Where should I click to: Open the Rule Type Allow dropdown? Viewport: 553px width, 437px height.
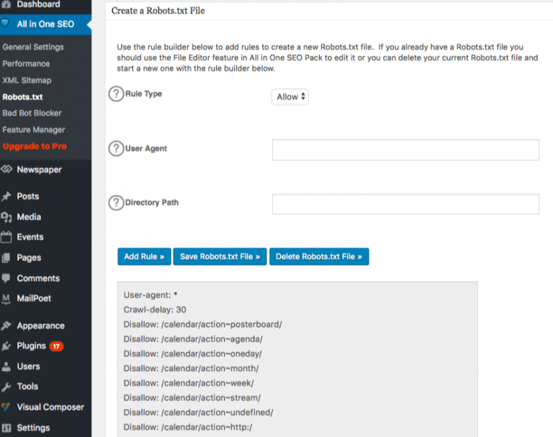[x=291, y=97]
